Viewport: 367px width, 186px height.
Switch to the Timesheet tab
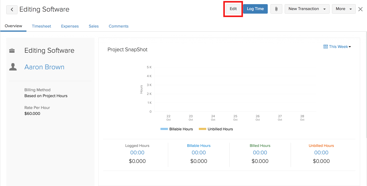coord(42,26)
